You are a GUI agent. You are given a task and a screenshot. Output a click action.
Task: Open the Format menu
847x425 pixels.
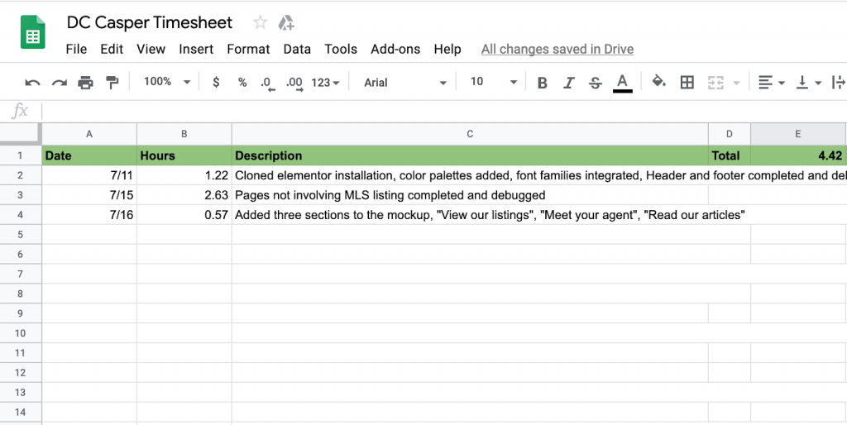coord(248,49)
